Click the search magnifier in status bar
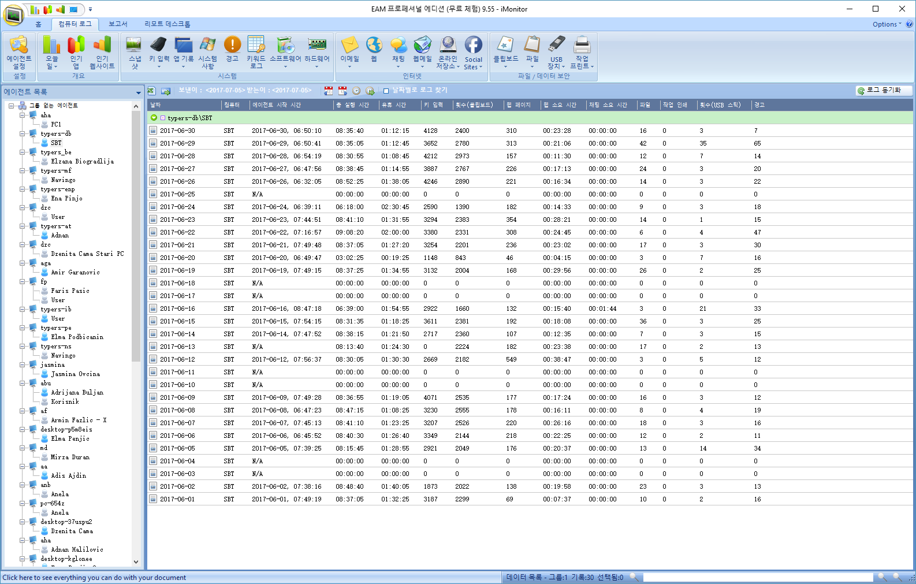Viewport: 916px width, 584px height. pyautogui.click(x=634, y=577)
